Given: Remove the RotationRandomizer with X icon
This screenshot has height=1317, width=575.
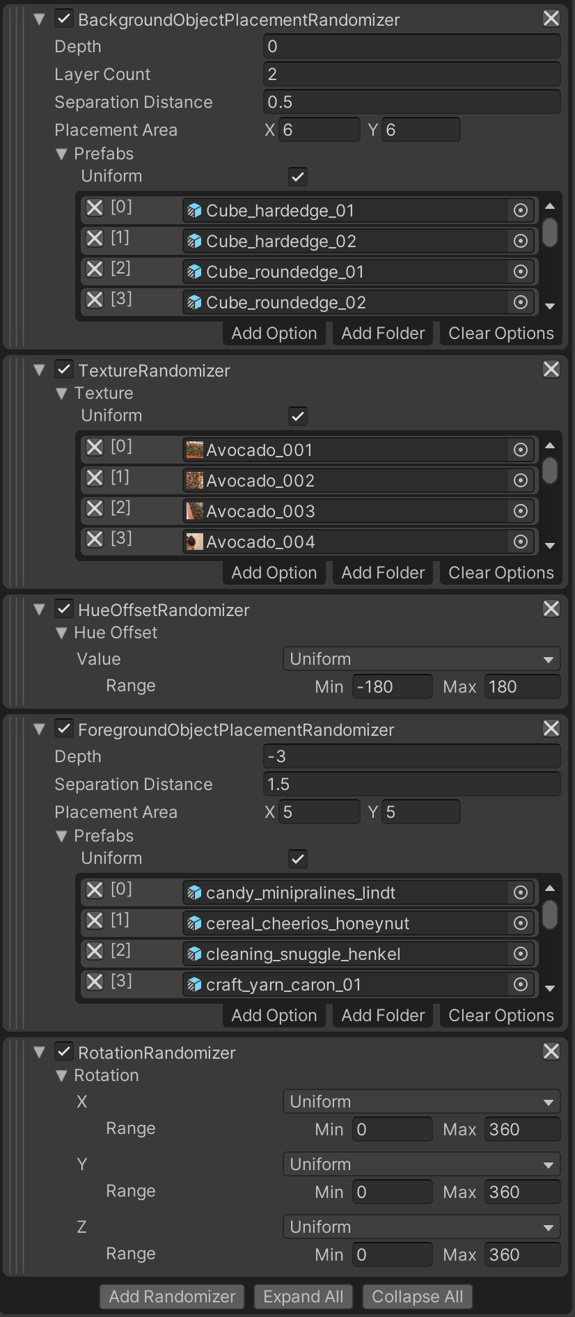Looking at the screenshot, I should (x=551, y=1052).
